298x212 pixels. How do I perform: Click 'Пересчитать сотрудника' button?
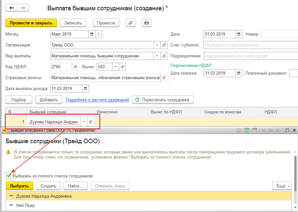tap(163, 100)
